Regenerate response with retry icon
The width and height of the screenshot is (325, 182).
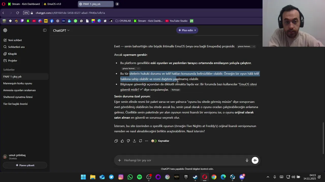(x=140, y=141)
